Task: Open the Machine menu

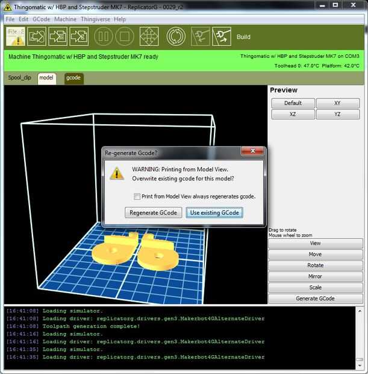Action: point(65,19)
